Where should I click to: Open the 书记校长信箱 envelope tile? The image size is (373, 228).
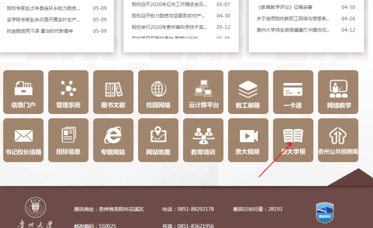(x=23, y=140)
